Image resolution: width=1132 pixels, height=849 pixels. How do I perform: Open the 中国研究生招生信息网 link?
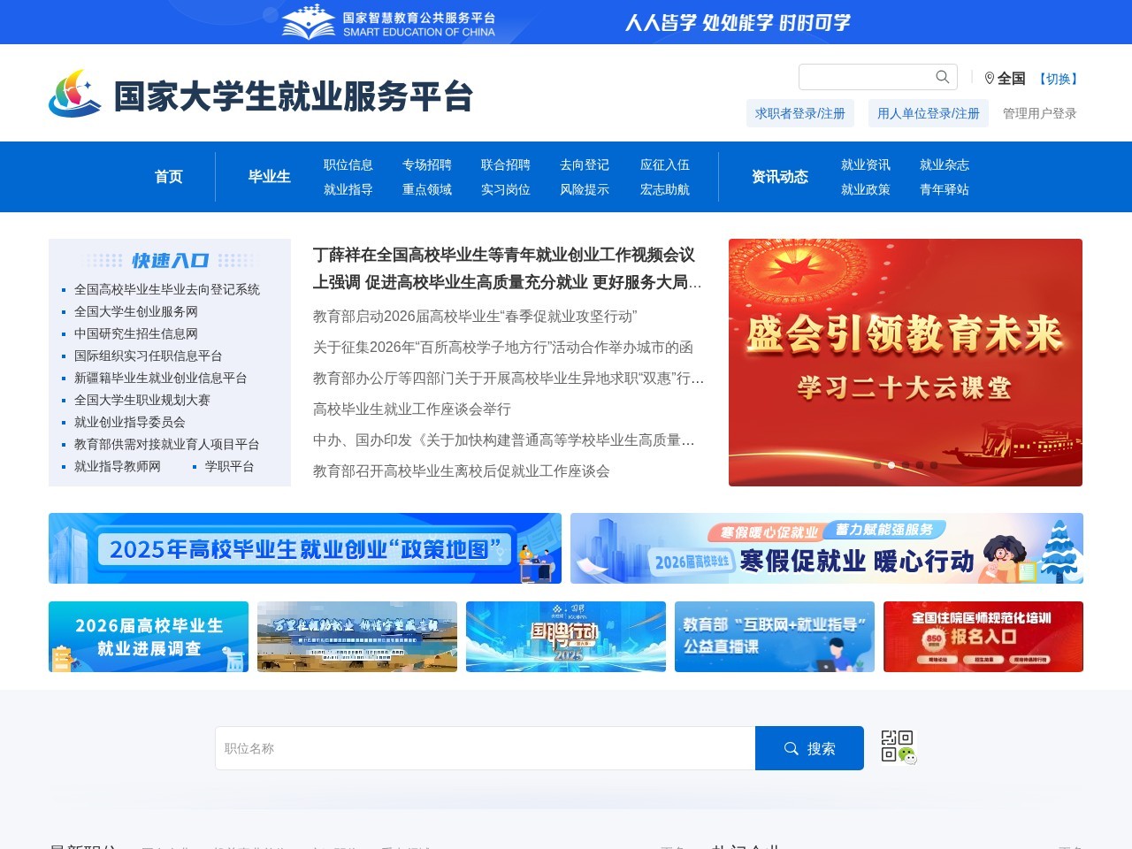tap(136, 333)
